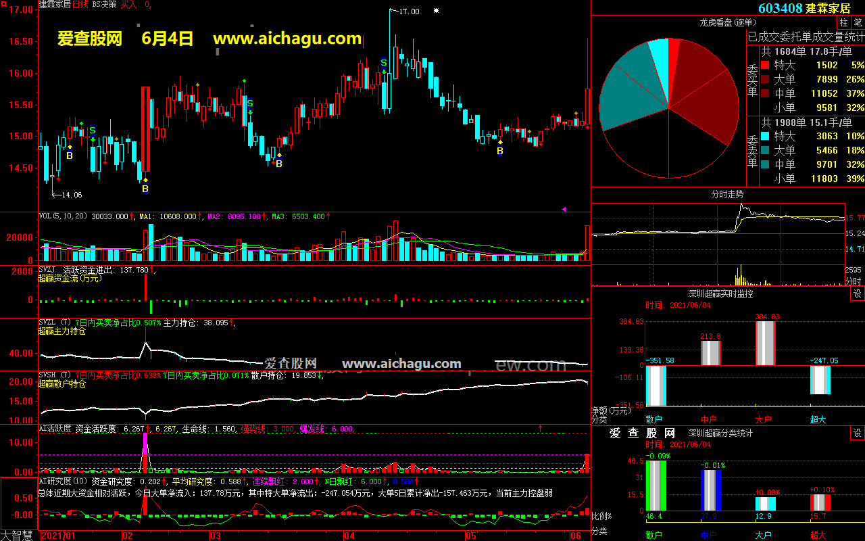Click the green 散户 46.4 ratio bar

(x=656, y=486)
